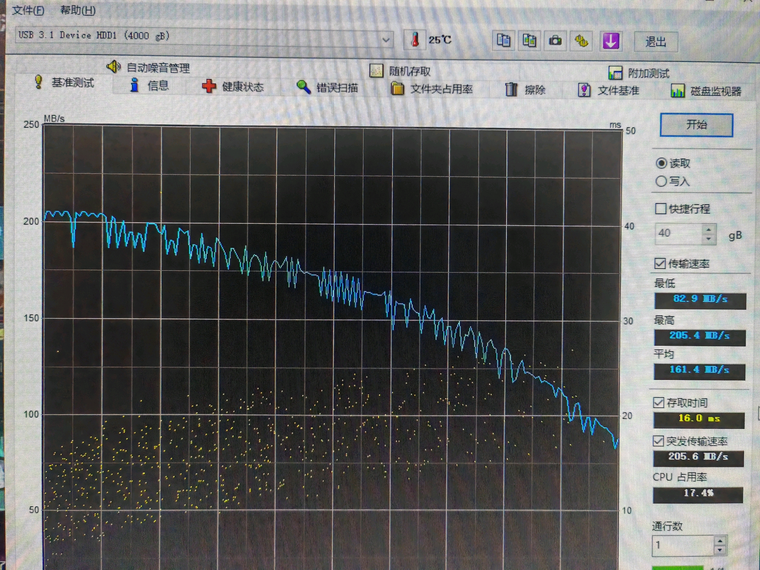This screenshot has height=570, width=760.
Task: Select the 读取 radio button
Action: [661, 163]
